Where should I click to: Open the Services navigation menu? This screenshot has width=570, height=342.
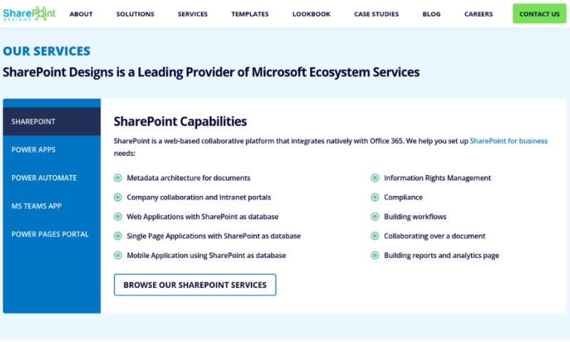click(192, 14)
